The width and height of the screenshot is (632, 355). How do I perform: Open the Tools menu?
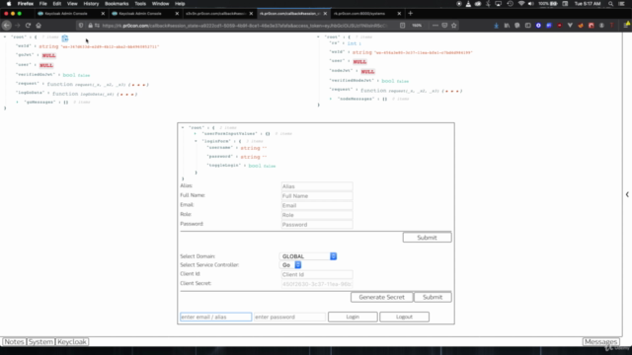coord(140,4)
